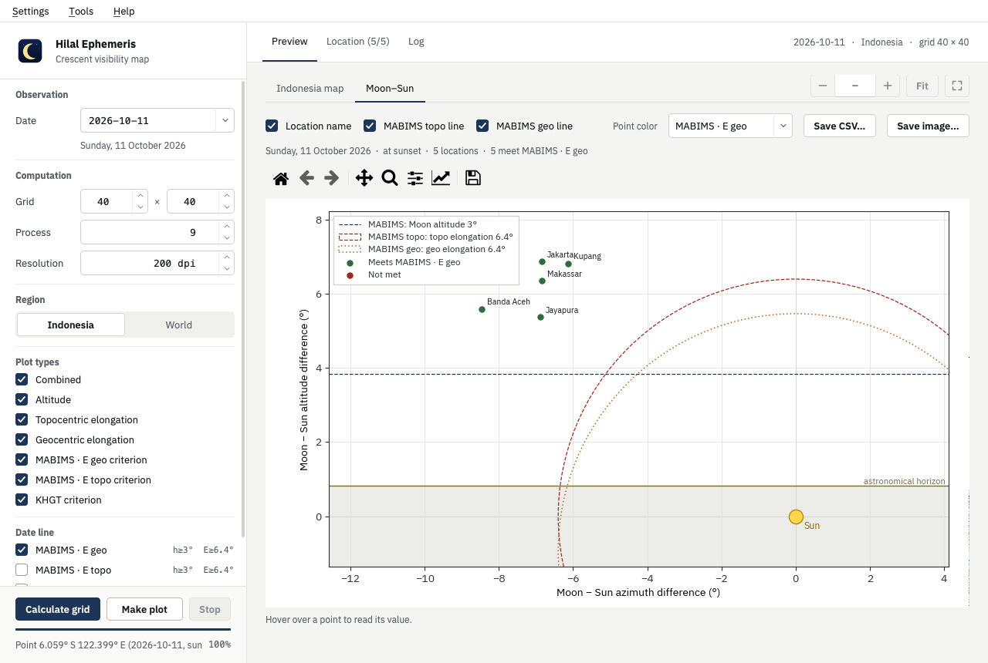Click the Calculate grid button
Image resolution: width=988 pixels, height=663 pixels.
click(58, 609)
